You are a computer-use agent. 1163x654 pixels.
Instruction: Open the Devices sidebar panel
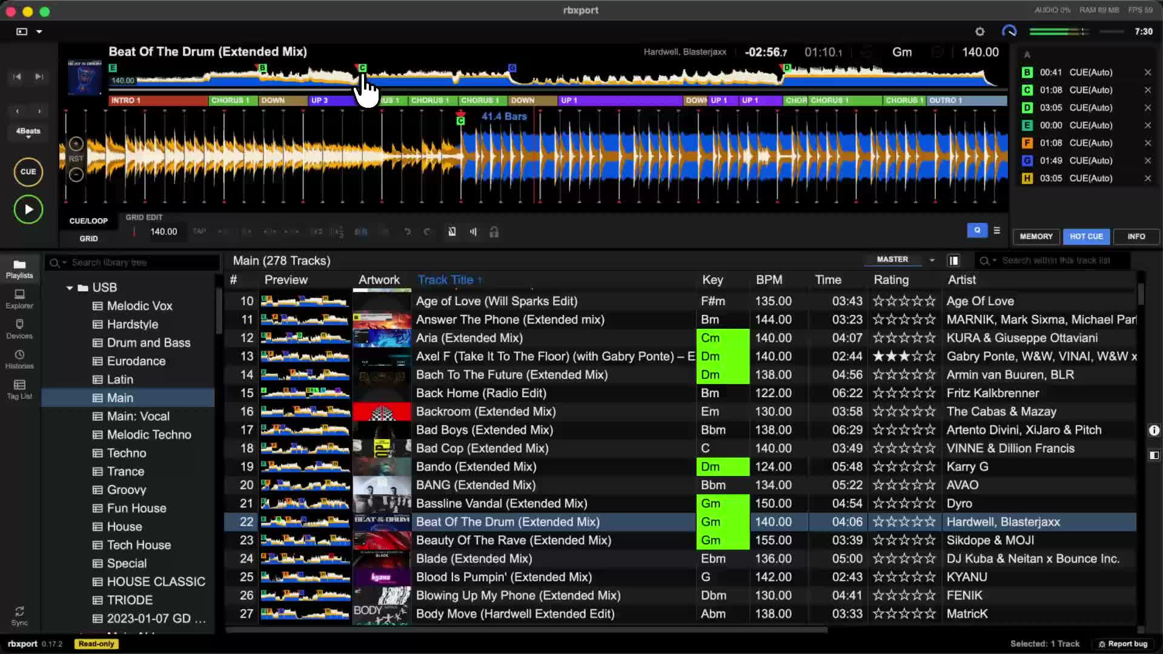coord(19,329)
